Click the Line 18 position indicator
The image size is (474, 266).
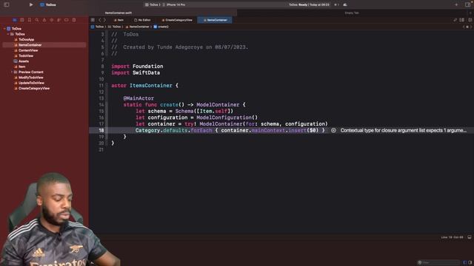(x=452, y=237)
